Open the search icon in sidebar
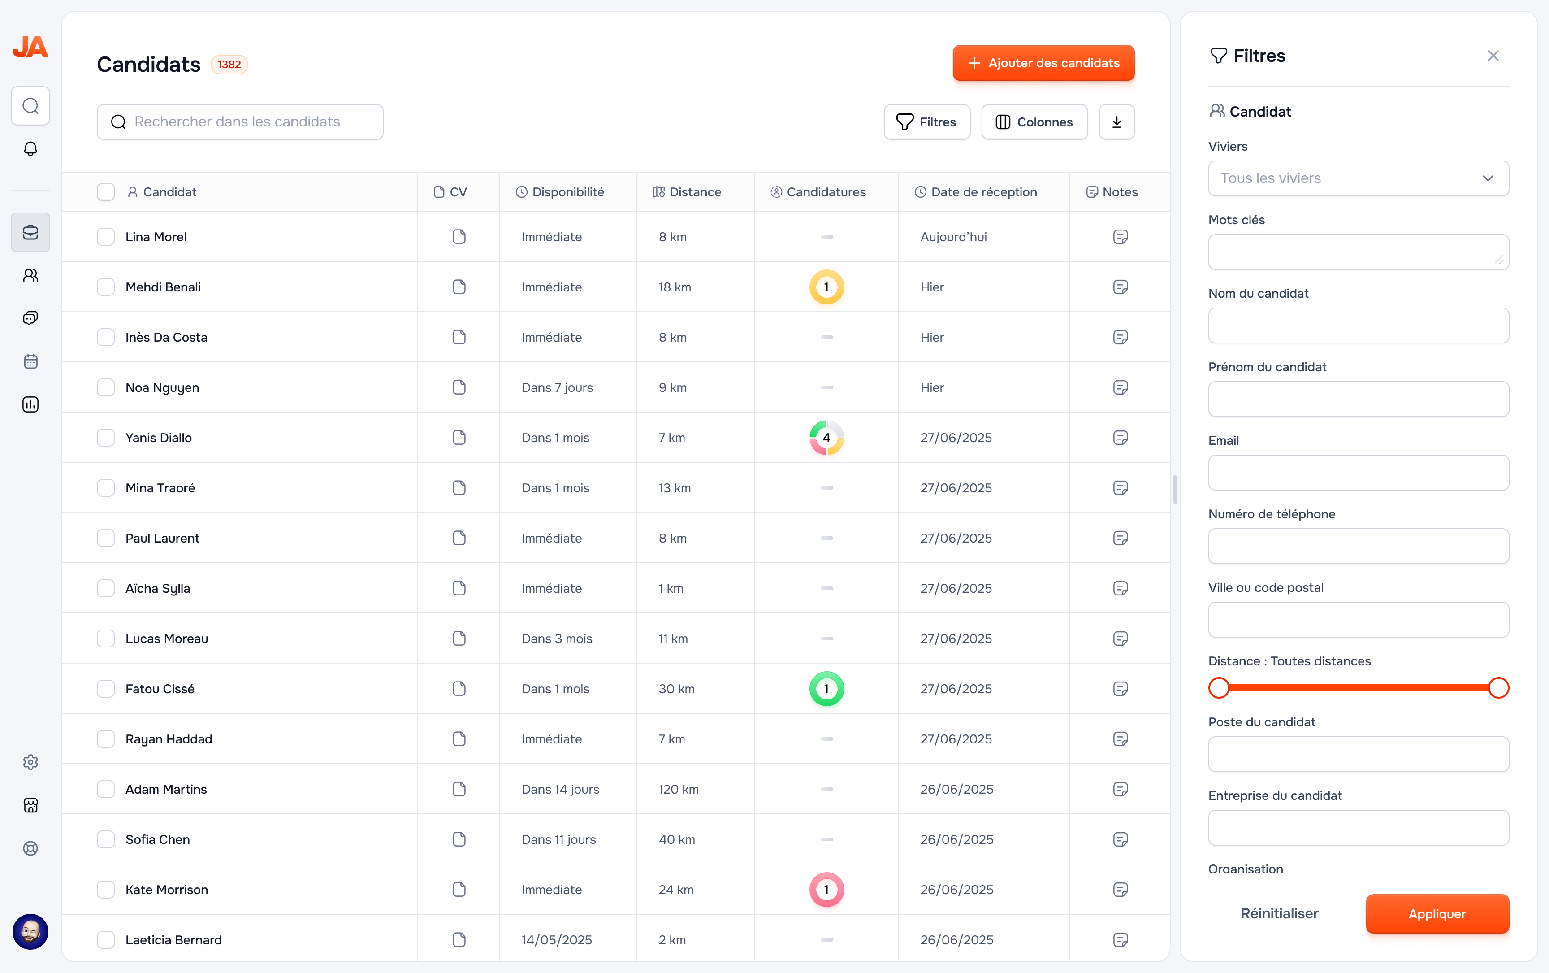Viewport: 1549px width, 973px height. [x=30, y=105]
